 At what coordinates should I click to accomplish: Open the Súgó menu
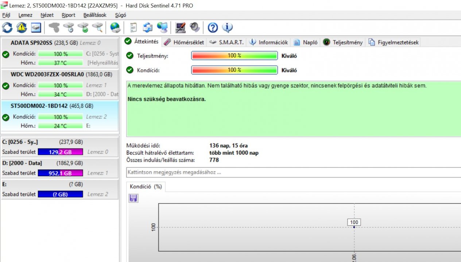pos(121,15)
